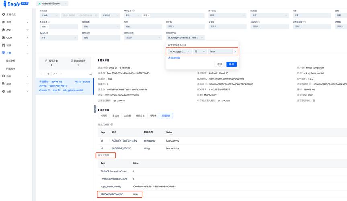347x201 pixels.
Task: Collapse the side panel using the divider handle
Action: pyautogui.click(x=95, y=109)
